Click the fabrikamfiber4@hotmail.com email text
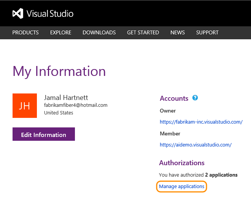The image size is (251, 206). [76, 105]
